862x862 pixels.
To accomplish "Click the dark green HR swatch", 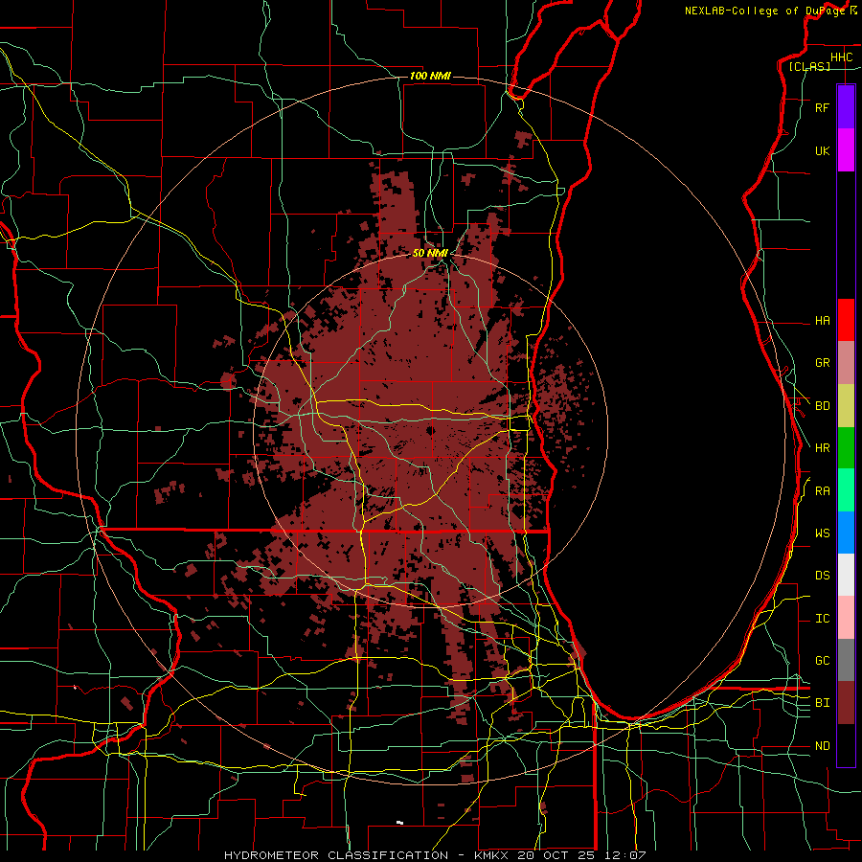I will [846, 448].
